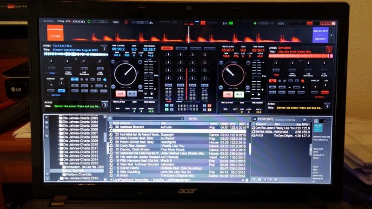Set loop IN on deck 1

(x=74, y=86)
